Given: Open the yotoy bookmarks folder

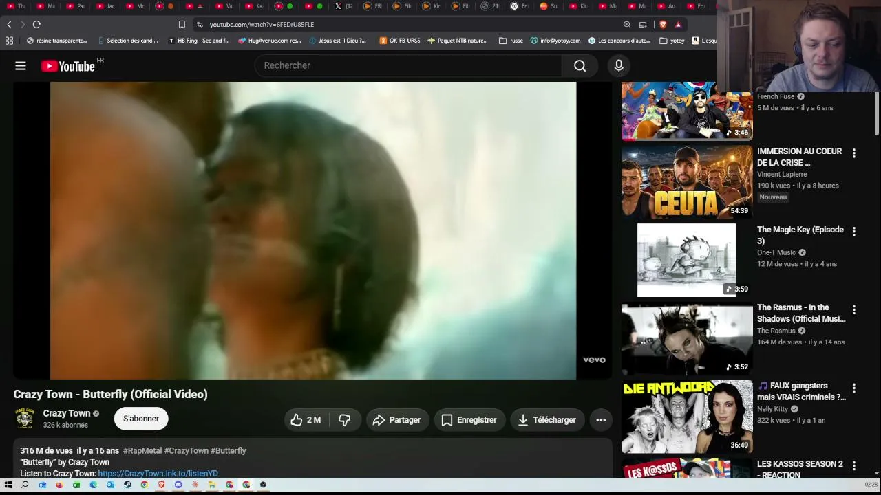Looking at the screenshot, I should (x=672, y=41).
